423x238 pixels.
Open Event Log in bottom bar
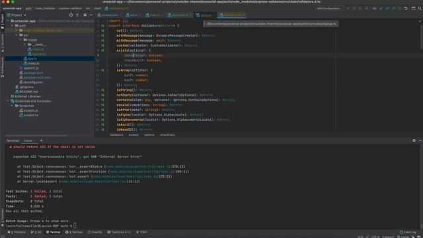[x=408, y=232]
